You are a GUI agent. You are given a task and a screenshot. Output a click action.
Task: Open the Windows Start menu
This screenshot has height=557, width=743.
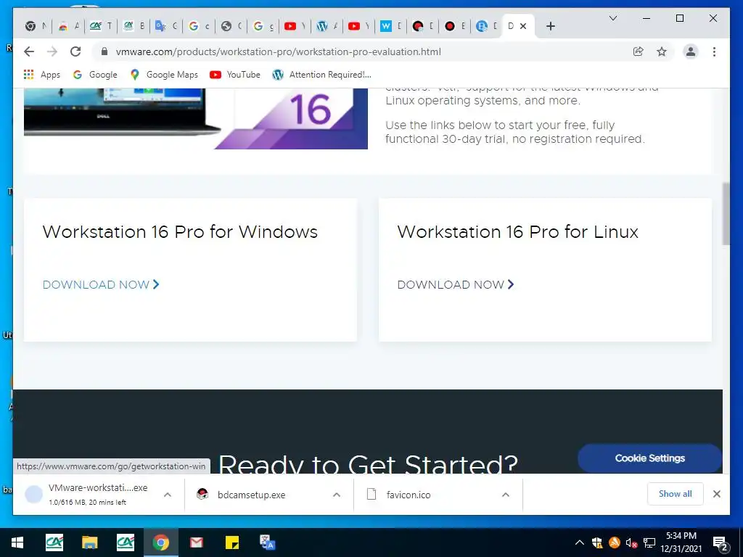(x=17, y=542)
